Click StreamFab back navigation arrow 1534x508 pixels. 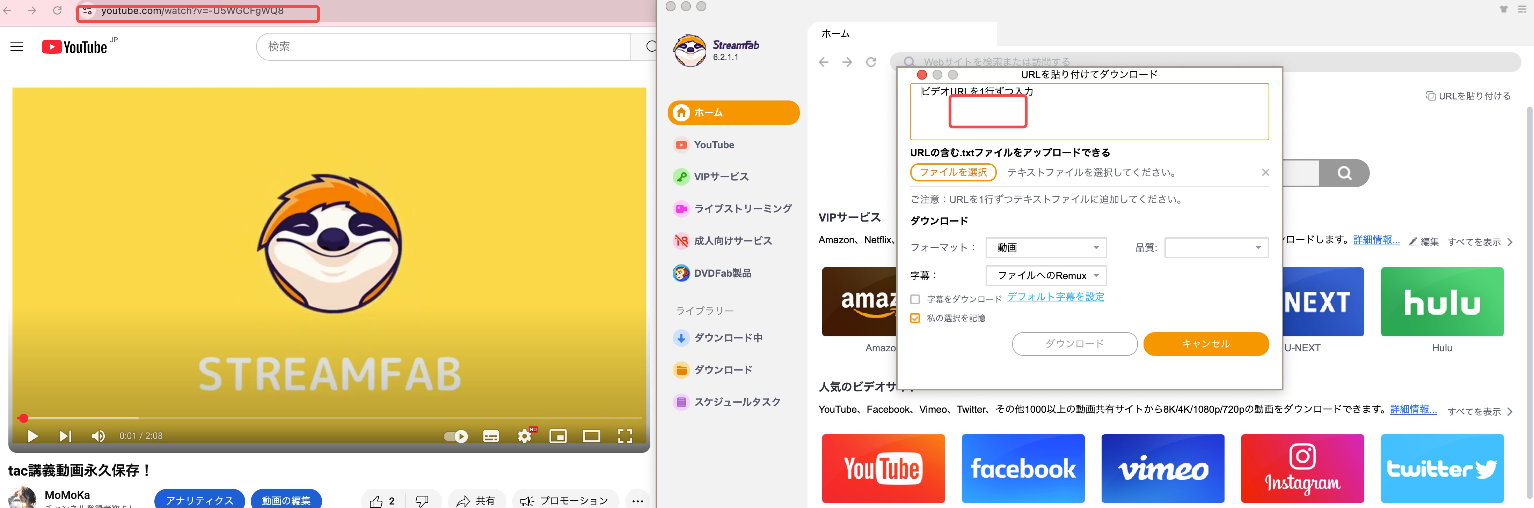(824, 62)
